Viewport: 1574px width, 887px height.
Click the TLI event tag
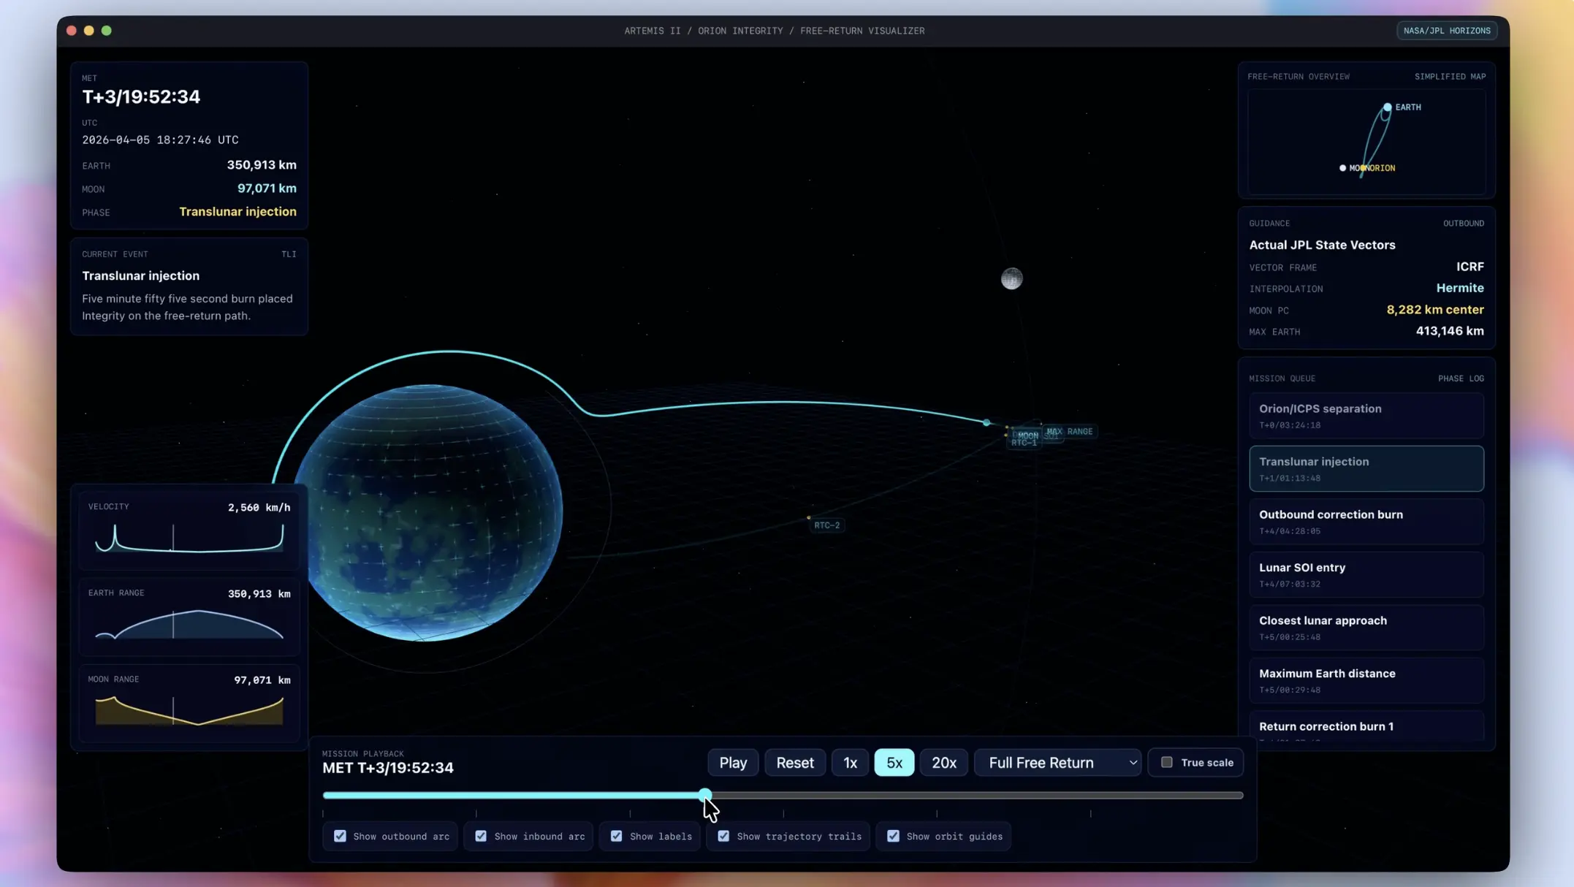(x=289, y=254)
